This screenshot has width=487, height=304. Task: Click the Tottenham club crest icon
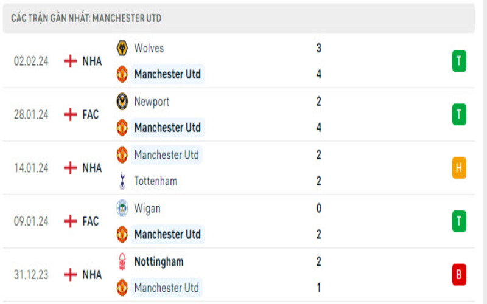point(122,181)
